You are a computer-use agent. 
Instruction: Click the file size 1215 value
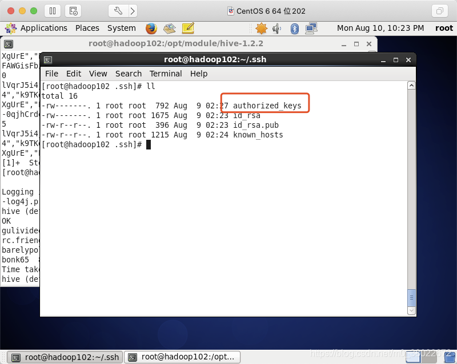[160, 135]
